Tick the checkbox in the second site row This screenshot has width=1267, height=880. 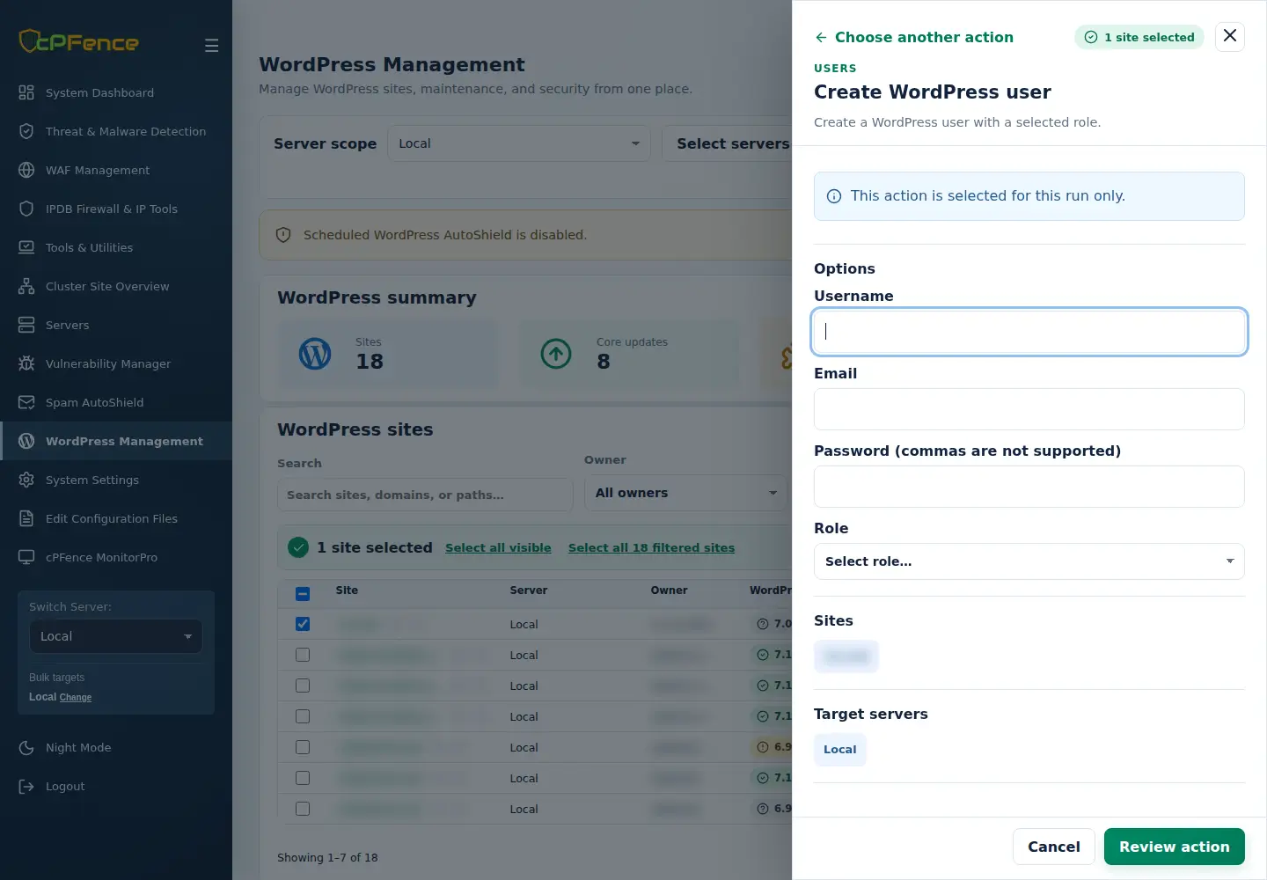click(303, 655)
